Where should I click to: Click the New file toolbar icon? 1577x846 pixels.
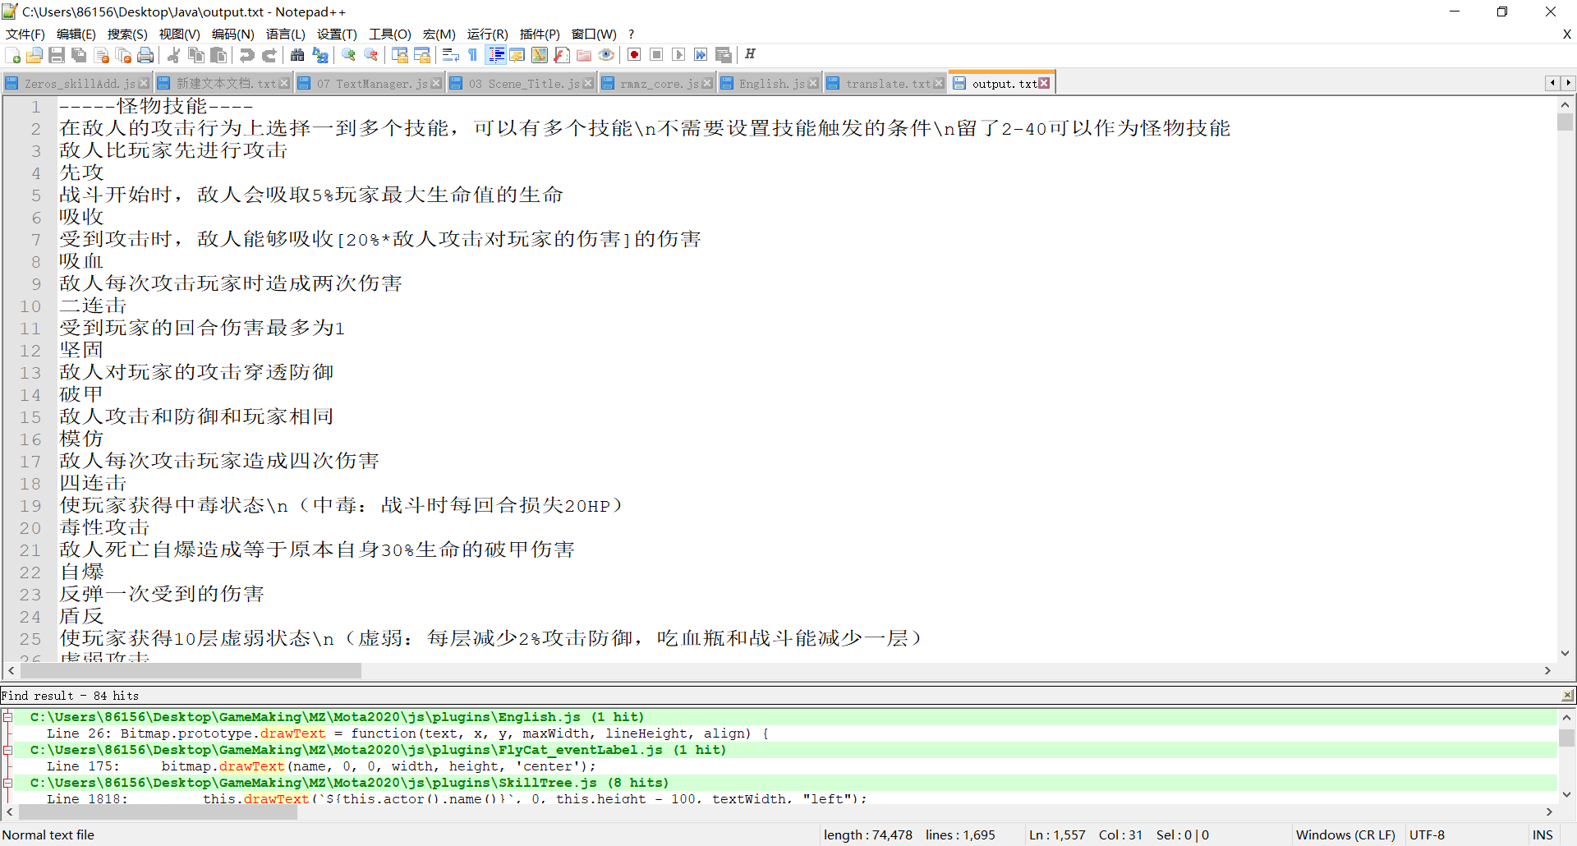coord(13,55)
